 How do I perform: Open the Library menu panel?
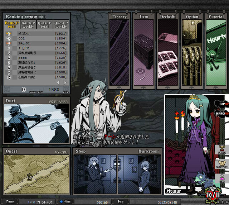(x=119, y=51)
